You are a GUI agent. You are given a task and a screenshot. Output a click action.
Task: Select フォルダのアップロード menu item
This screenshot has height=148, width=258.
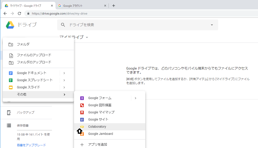[x=38, y=62]
